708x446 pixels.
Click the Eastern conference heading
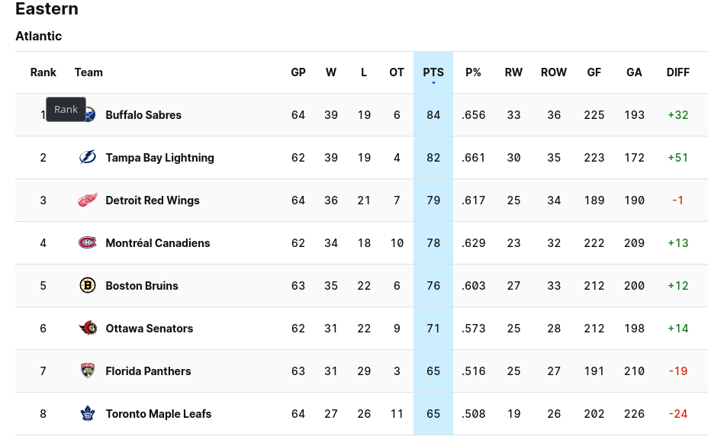point(46,10)
